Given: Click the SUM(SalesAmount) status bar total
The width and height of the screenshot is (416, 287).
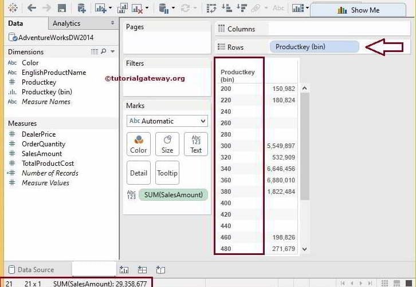Looking at the screenshot, I should [x=100, y=284].
